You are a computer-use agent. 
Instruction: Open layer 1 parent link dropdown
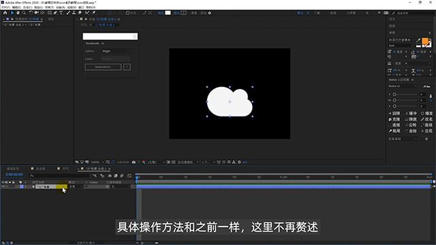(120, 186)
